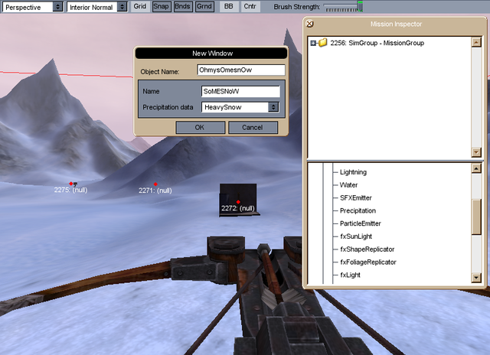490x355 pixels.
Task: Select object marker 2271 in viewport
Action: 155,184
